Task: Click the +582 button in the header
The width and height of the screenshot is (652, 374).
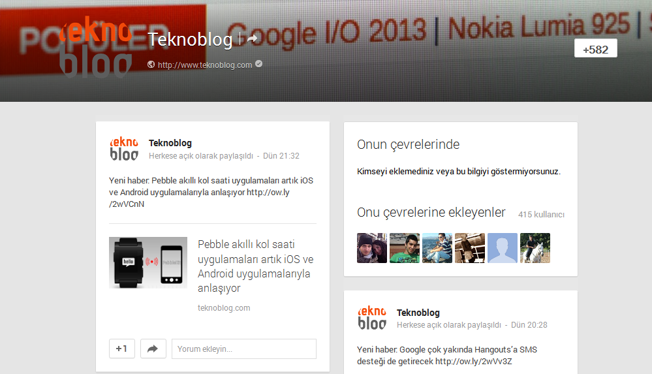Action: click(595, 48)
